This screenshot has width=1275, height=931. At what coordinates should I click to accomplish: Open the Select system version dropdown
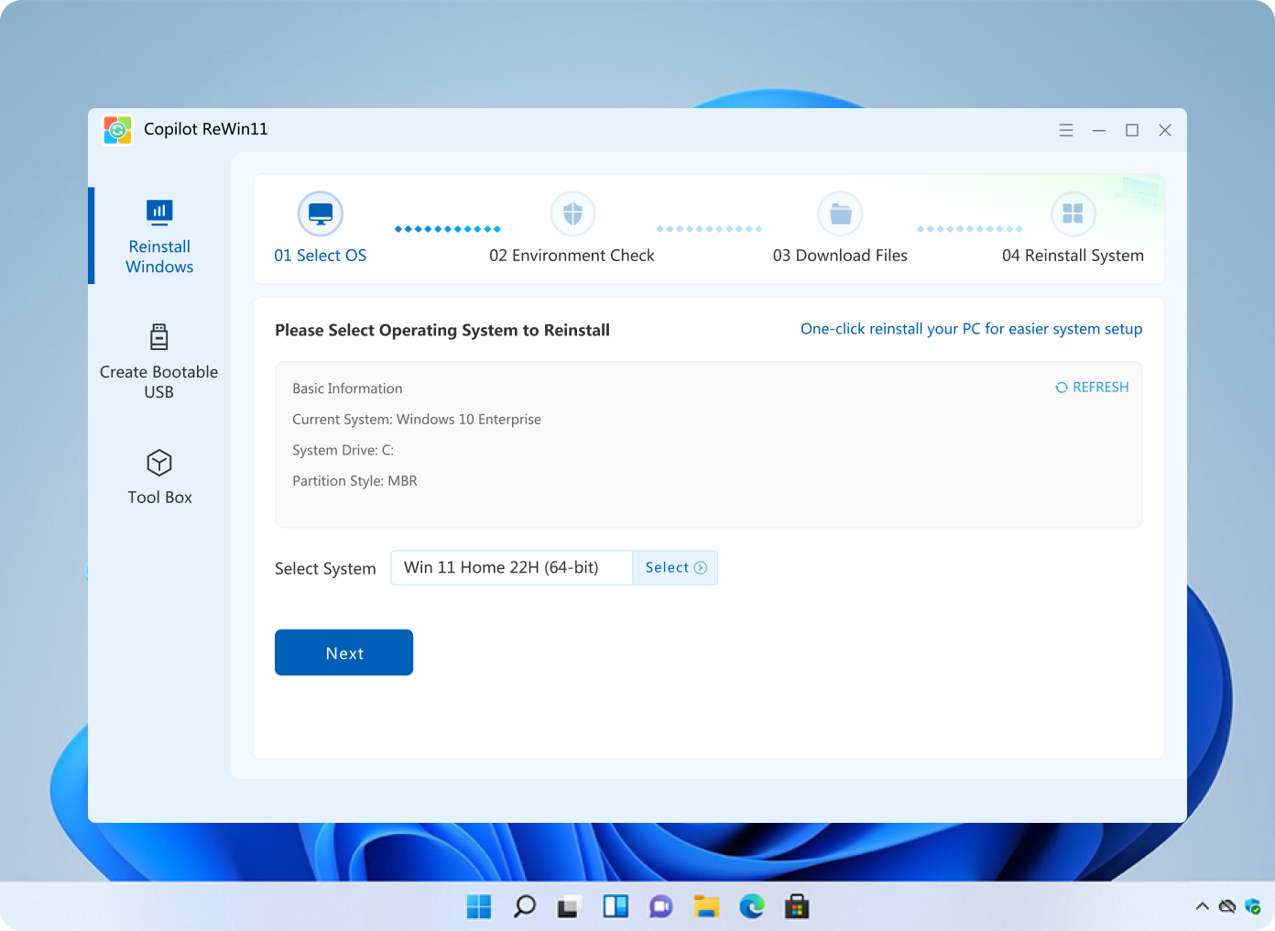675,568
